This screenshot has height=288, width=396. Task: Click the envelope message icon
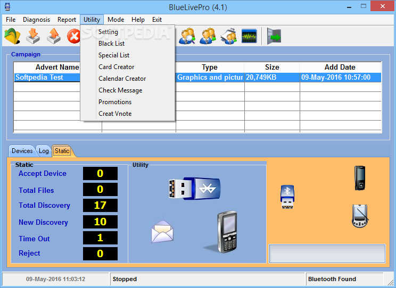[162, 232]
